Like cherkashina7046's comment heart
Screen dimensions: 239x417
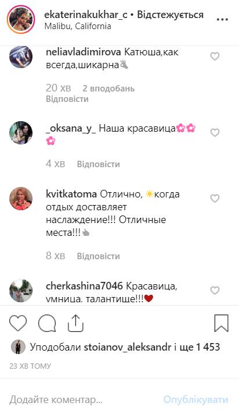(215, 291)
